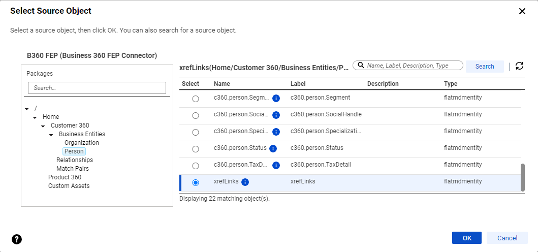Select c360.person.Specialization radio button
Viewport: 538px width, 252px height.
196,132
